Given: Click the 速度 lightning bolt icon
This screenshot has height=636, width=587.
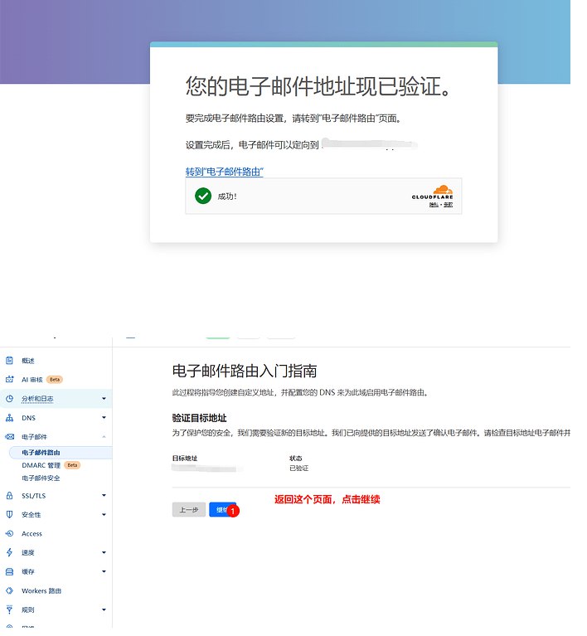Looking at the screenshot, I should [9, 552].
